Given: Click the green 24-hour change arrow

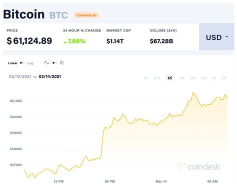Looking at the screenshot, I should click(x=65, y=42).
